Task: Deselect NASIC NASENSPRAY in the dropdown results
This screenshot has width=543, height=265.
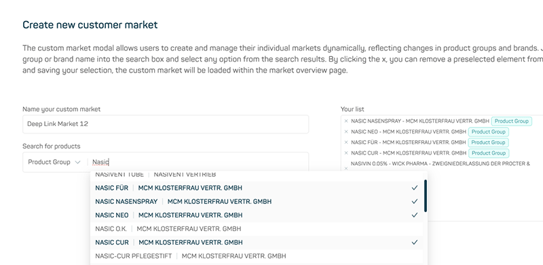Action: [x=257, y=201]
